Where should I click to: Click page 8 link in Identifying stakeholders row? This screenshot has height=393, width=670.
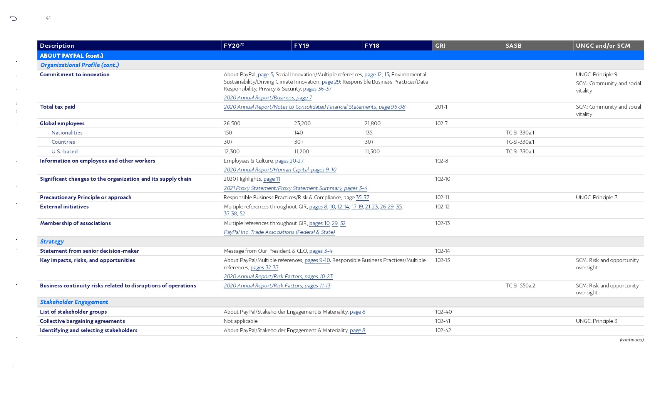(x=357, y=331)
